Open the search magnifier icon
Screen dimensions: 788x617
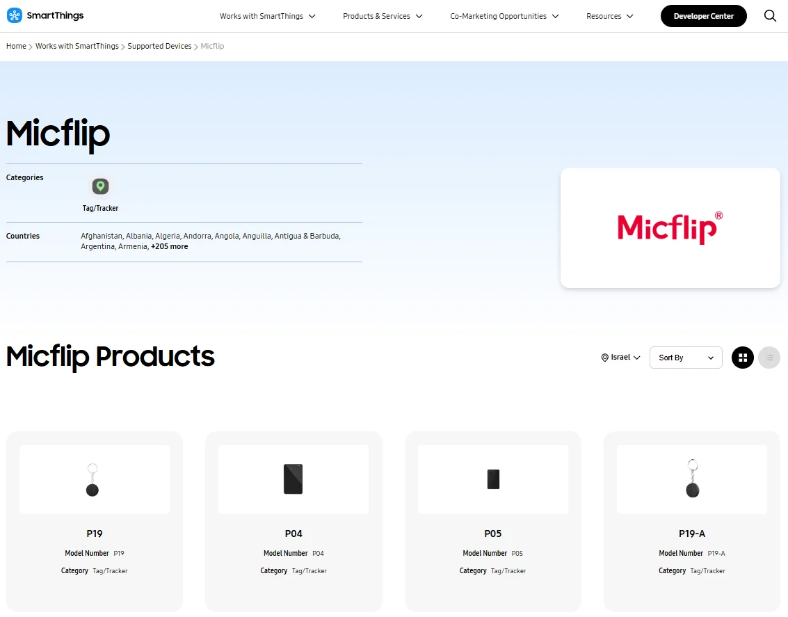pos(770,15)
